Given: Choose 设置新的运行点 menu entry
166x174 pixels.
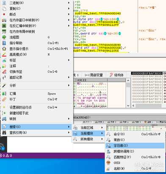Looking at the screenshot, I should point(36,107).
